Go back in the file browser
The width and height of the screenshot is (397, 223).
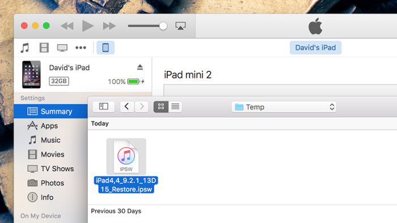(x=127, y=106)
